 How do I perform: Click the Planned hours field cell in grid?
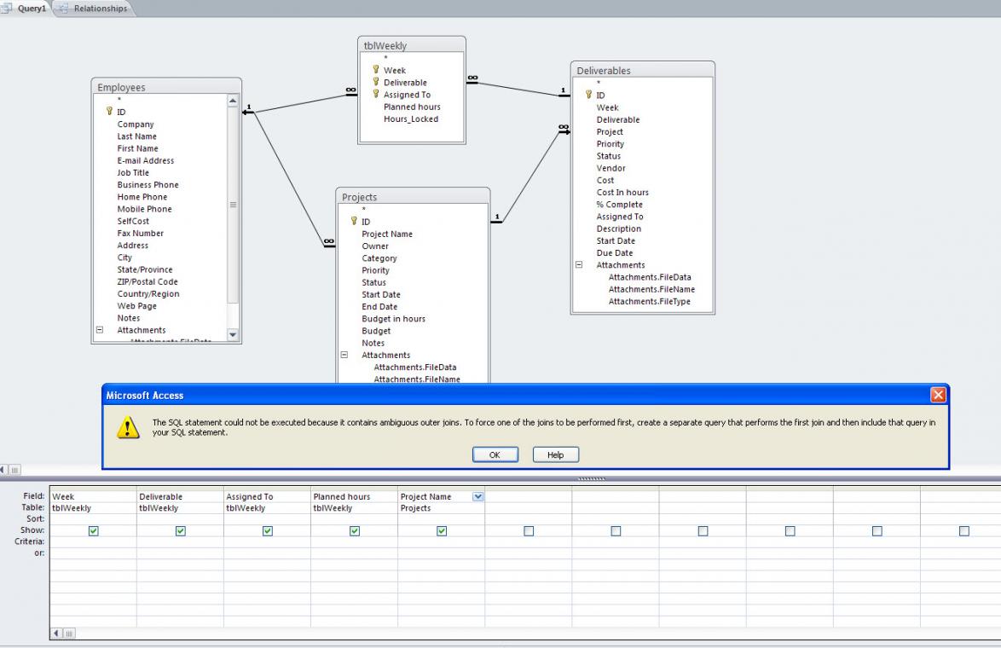click(x=355, y=496)
